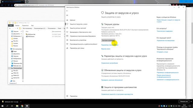Click the firewall signal icon in sidebar
The image size is (193, 108).
coord(67,32)
